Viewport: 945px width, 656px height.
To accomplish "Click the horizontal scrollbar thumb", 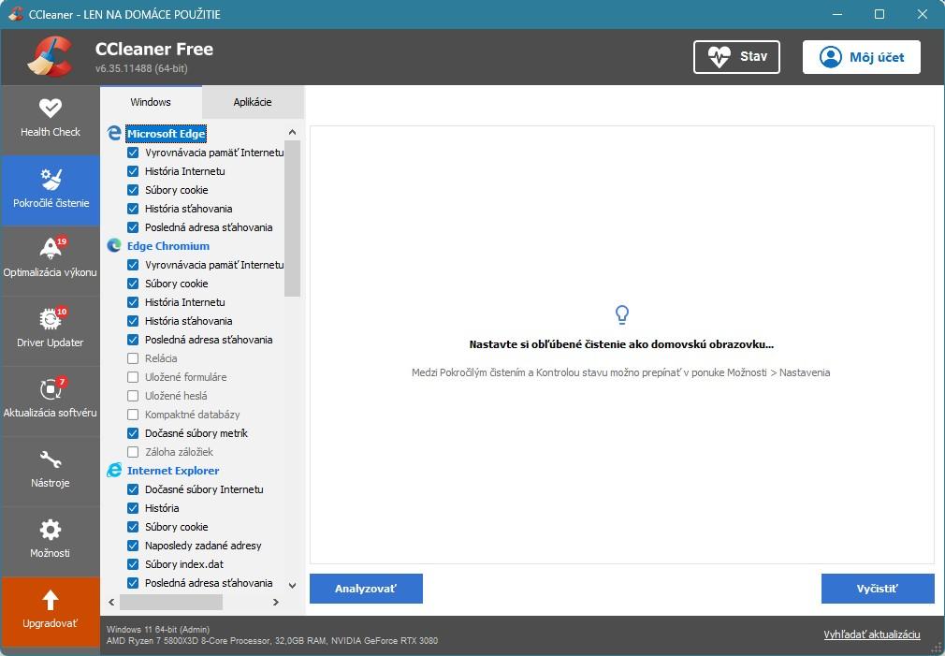I will 171,602.
